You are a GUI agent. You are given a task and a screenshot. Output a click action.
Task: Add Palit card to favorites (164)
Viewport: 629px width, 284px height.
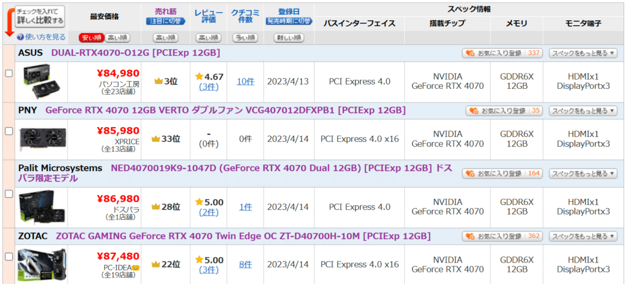[x=502, y=174]
